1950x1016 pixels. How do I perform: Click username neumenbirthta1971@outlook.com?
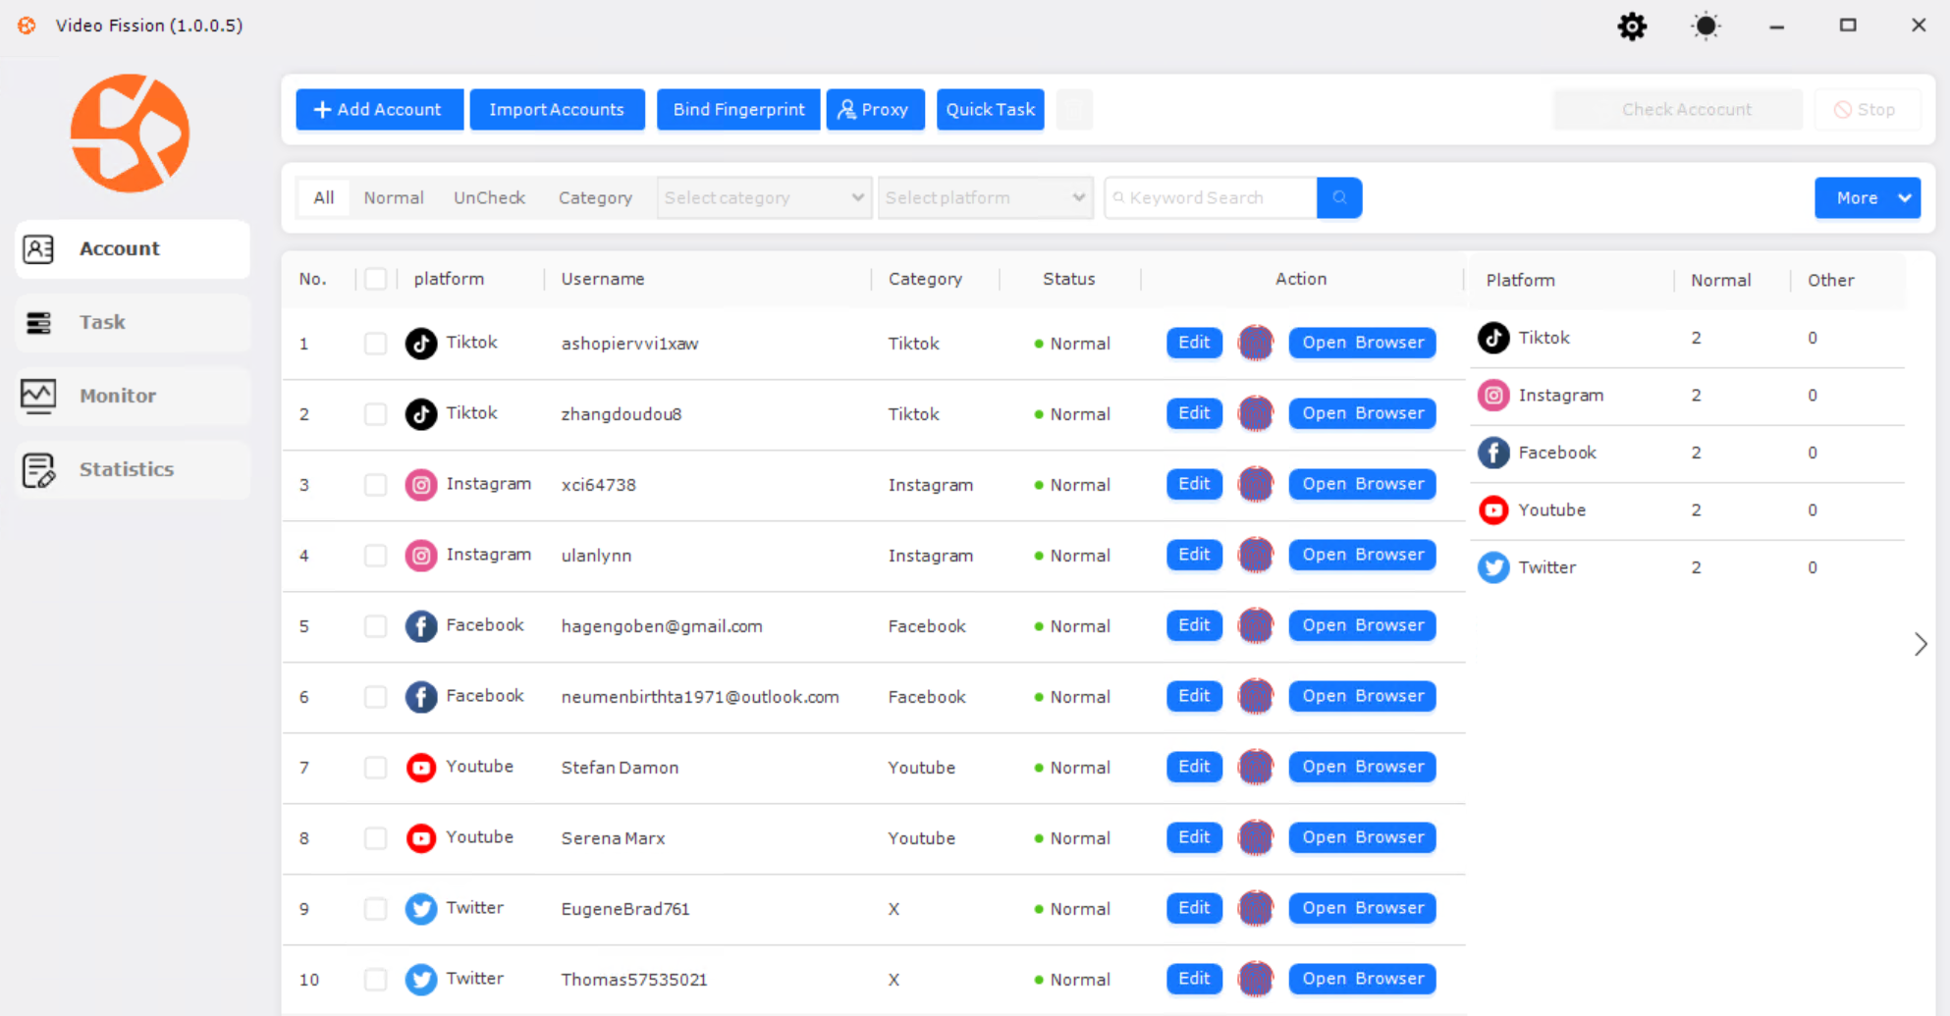(700, 697)
